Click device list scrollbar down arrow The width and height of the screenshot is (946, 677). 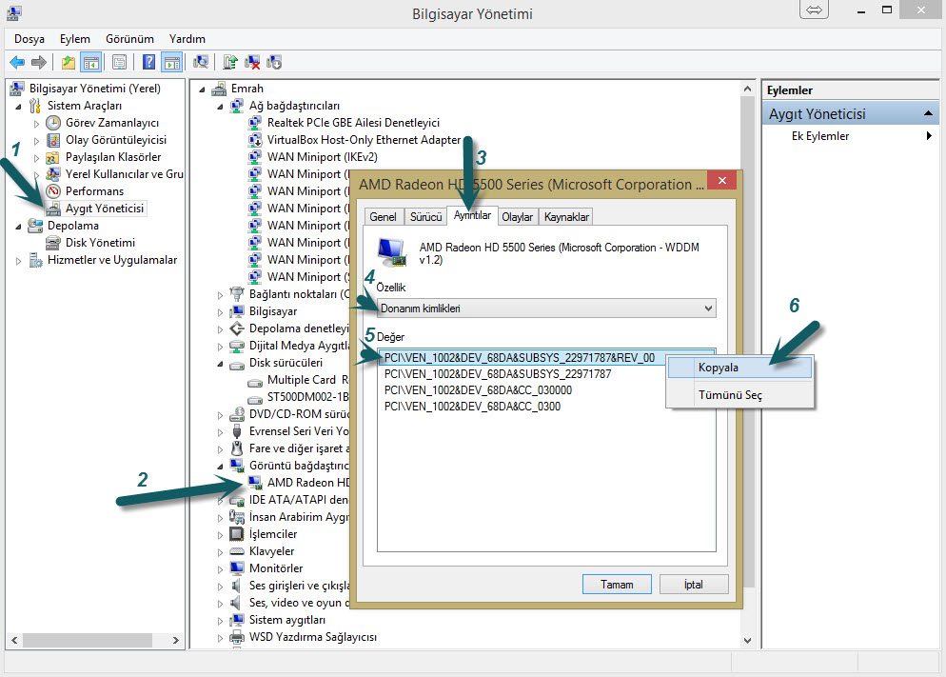[x=747, y=640]
